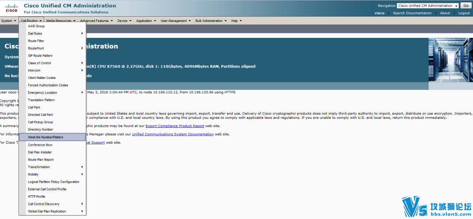Select Route Plan Report entry
Viewport: 473px width, 219px height.
tap(52, 160)
